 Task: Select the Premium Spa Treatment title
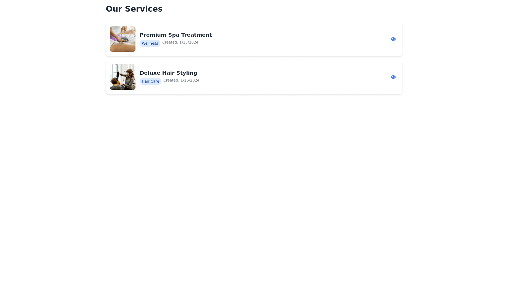point(176,35)
